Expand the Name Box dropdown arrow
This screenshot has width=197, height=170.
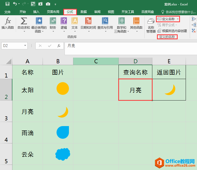(25, 46)
